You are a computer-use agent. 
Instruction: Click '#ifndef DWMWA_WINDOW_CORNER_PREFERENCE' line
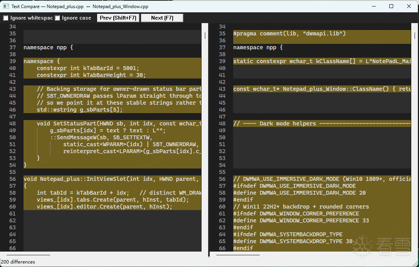(296, 214)
